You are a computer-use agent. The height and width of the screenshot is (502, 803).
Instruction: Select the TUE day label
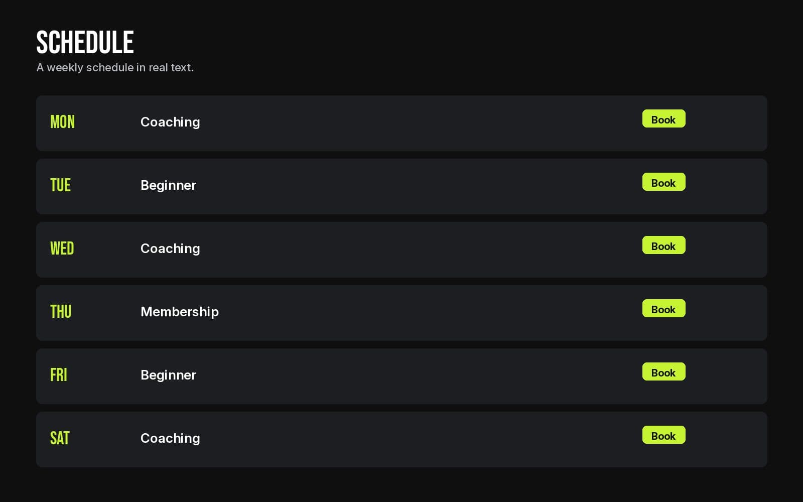pos(60,185)
